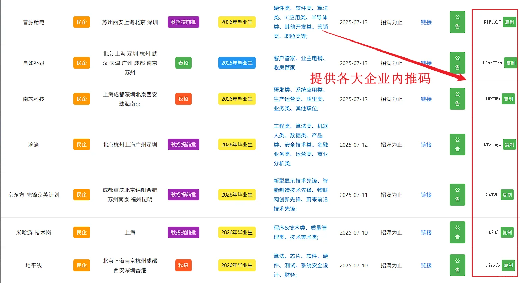Click the referral code text NTAfmgz
Viewport: 520px width, 283px height.
[x=492, y=145]
